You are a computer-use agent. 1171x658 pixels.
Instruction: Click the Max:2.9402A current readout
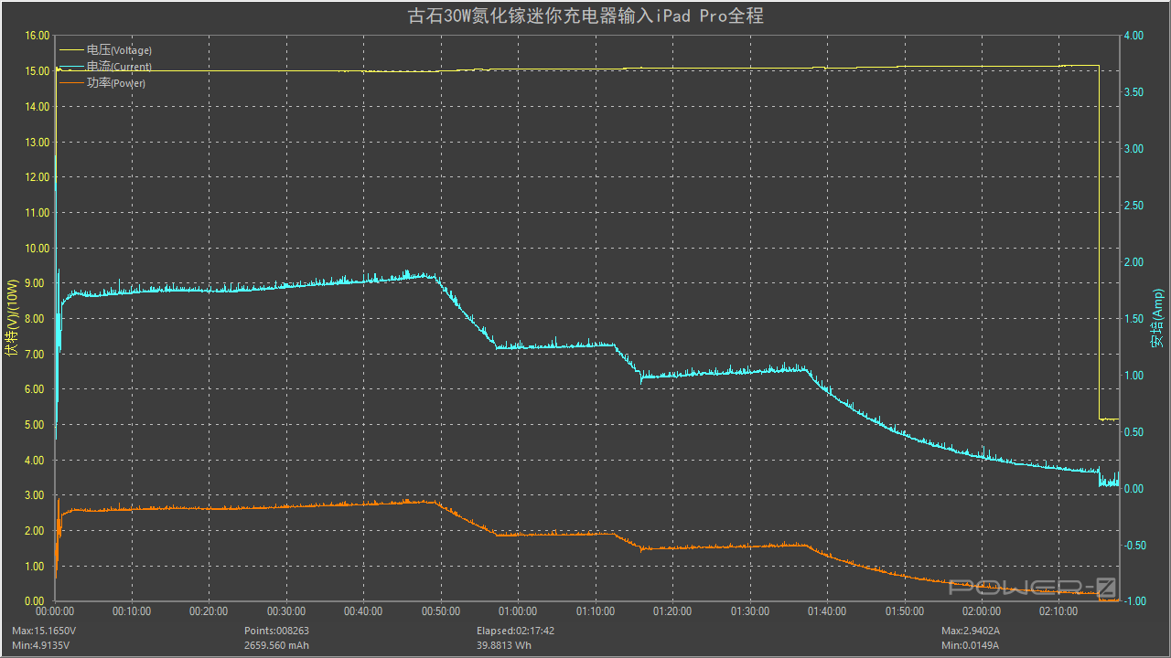[x=971, y=631]
